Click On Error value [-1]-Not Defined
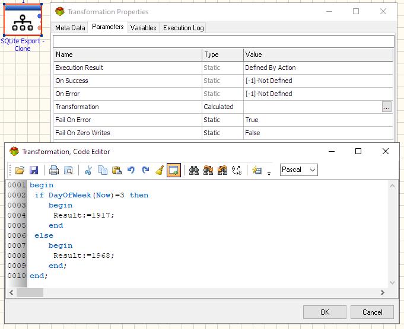 pyautogui.click(x=269, y=94)
